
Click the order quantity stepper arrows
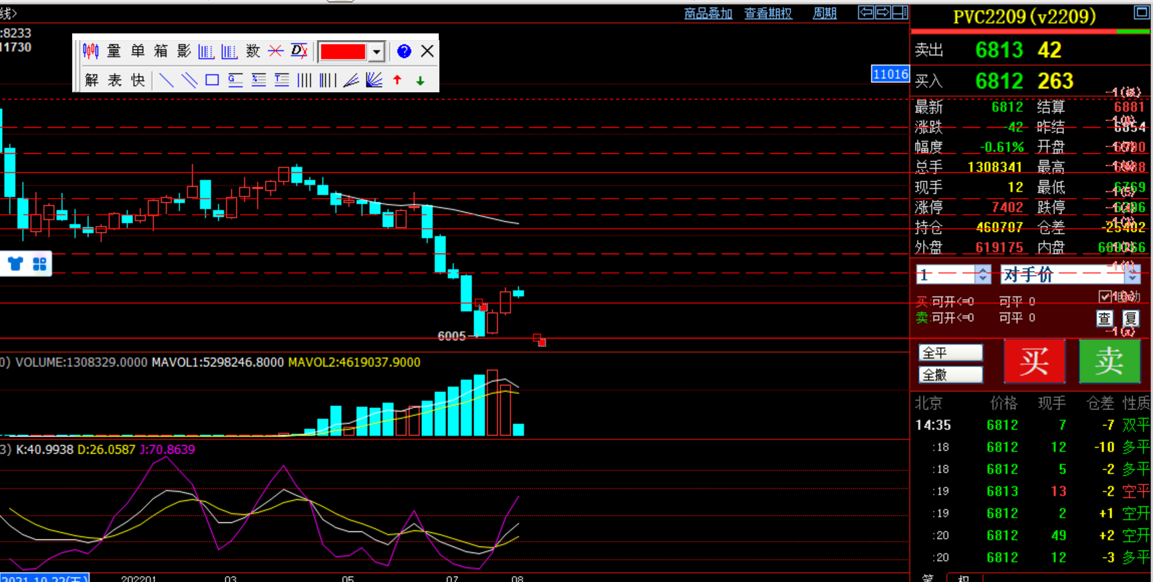[x=983, y=274]
